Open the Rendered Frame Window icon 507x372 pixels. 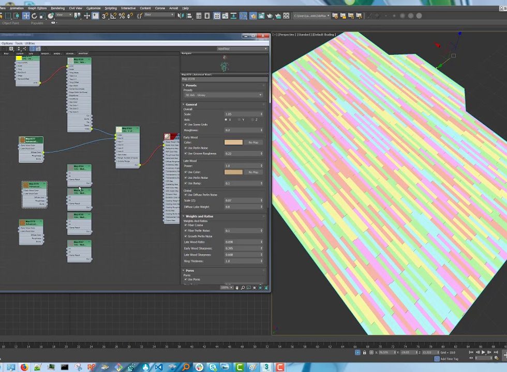pos(261,16)
